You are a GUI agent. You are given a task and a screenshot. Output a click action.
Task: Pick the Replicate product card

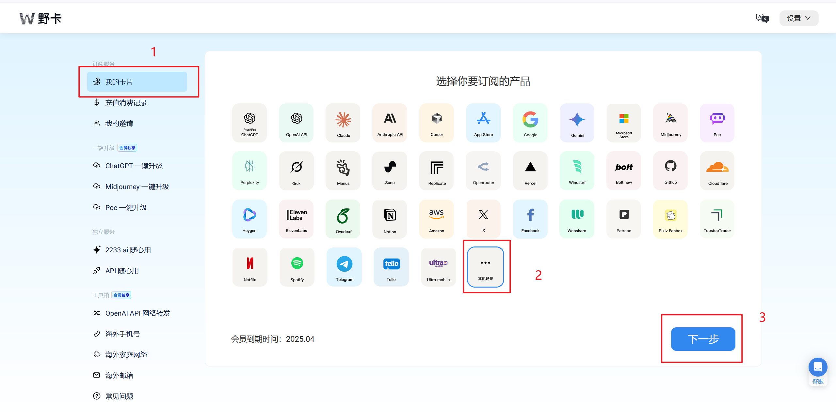[x=437, y=171]
